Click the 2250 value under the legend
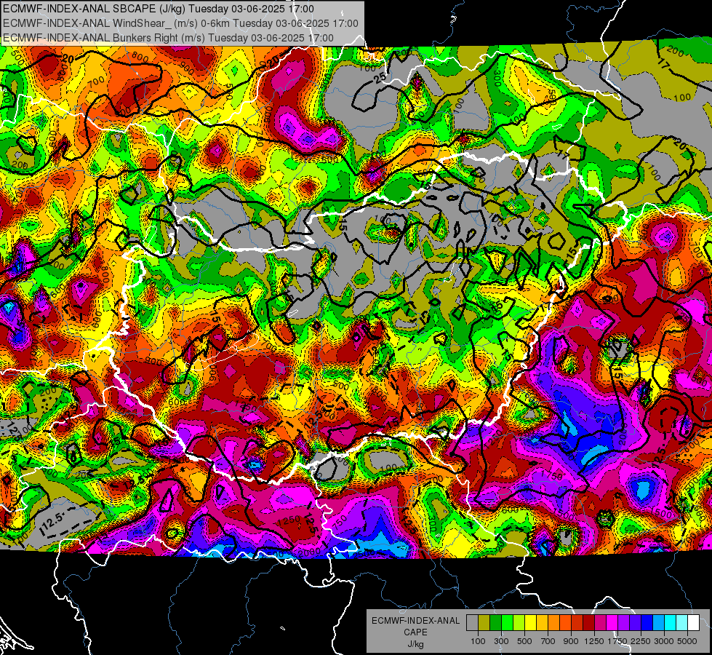The height and width of the screenshot is (655, 712). tap(641, 641)
